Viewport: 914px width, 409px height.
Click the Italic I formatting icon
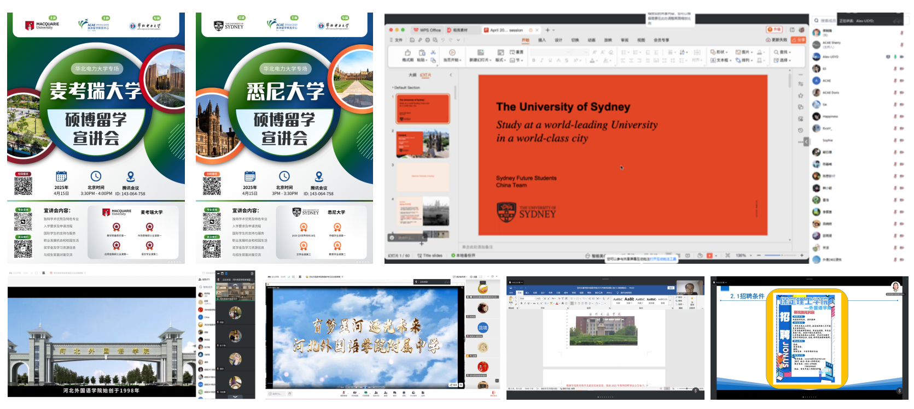[542, 60]
